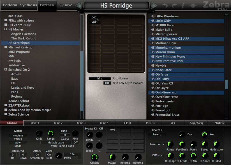Click the green Output knob

tap(94, 157)
